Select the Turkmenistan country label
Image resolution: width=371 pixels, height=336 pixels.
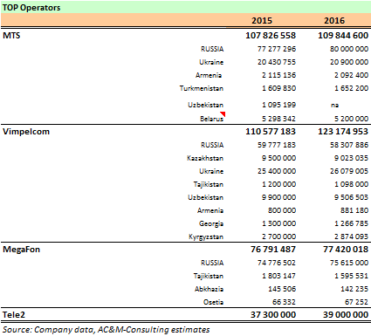pyautogui.click(x=202, y=88)
